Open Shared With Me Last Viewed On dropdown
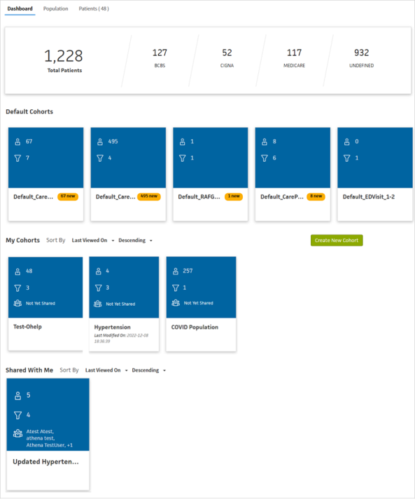 (106, 370)
